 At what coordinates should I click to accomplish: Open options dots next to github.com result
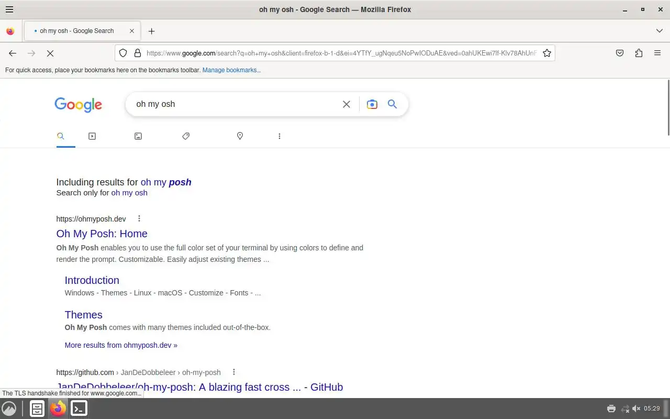click(234, 372)
